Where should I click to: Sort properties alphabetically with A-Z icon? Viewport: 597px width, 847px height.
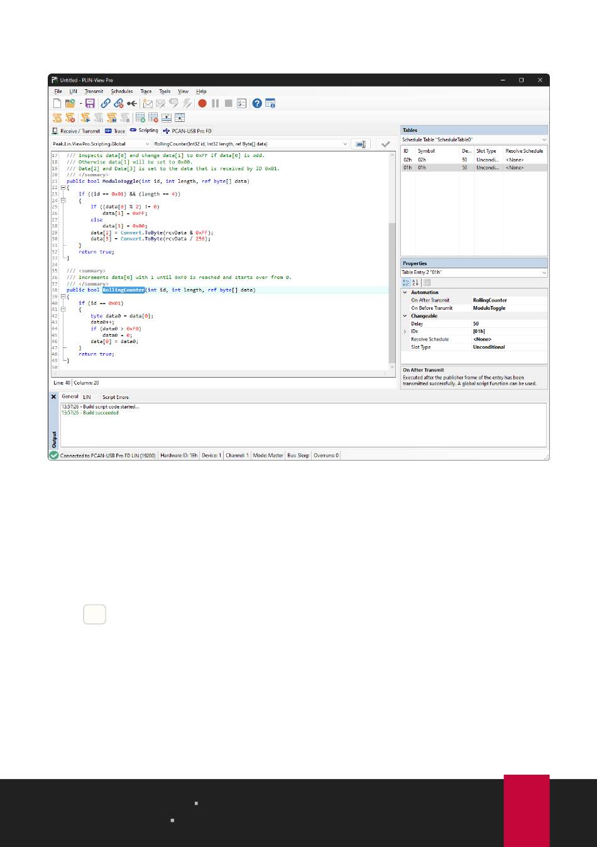[415, 283]
